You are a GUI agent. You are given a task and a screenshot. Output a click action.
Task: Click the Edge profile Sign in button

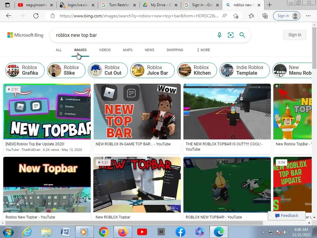pyautogui.click(x=286, y=16)
